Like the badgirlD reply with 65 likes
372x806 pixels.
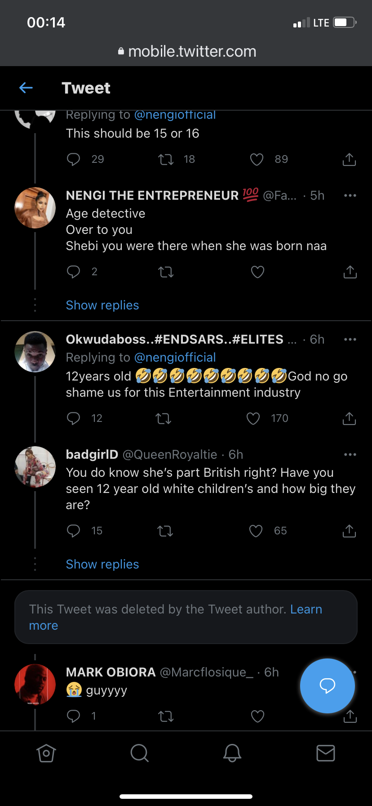[256, 531]
